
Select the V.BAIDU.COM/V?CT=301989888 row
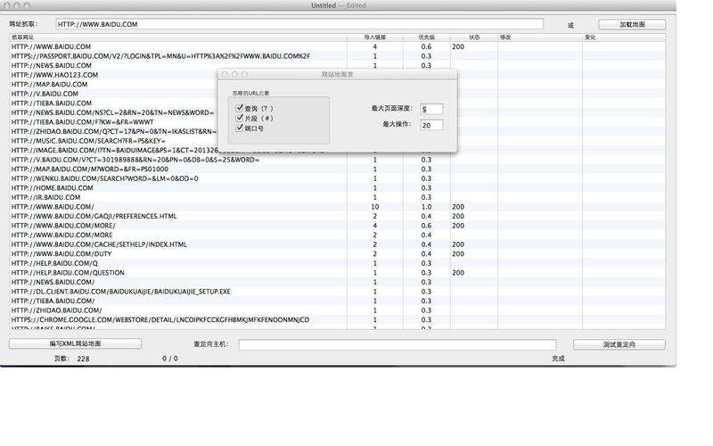[338, 160]
